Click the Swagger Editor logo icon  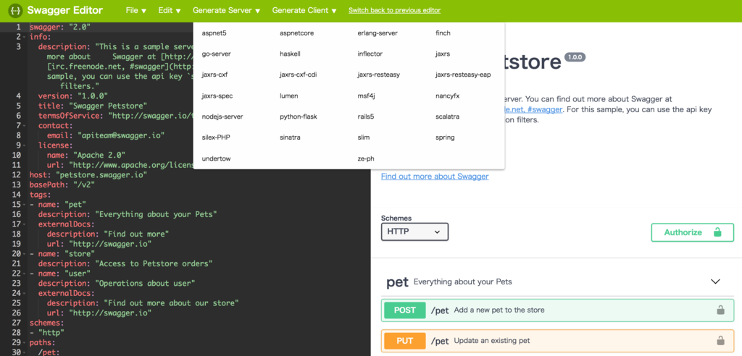tap(15, 10)
